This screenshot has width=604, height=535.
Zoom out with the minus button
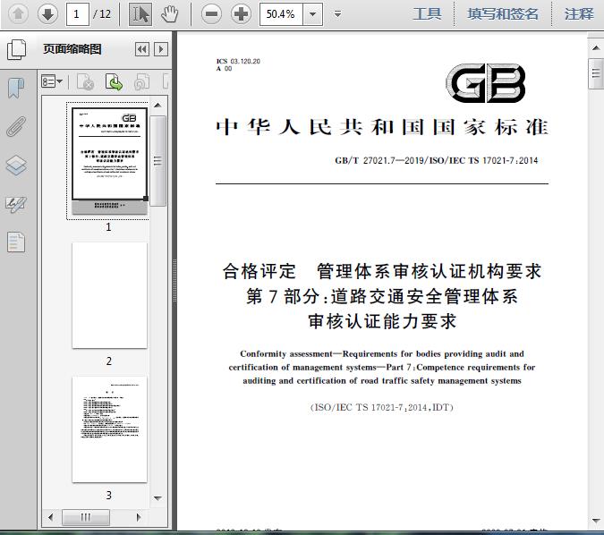pyautogui.click(x=211, y=14)
